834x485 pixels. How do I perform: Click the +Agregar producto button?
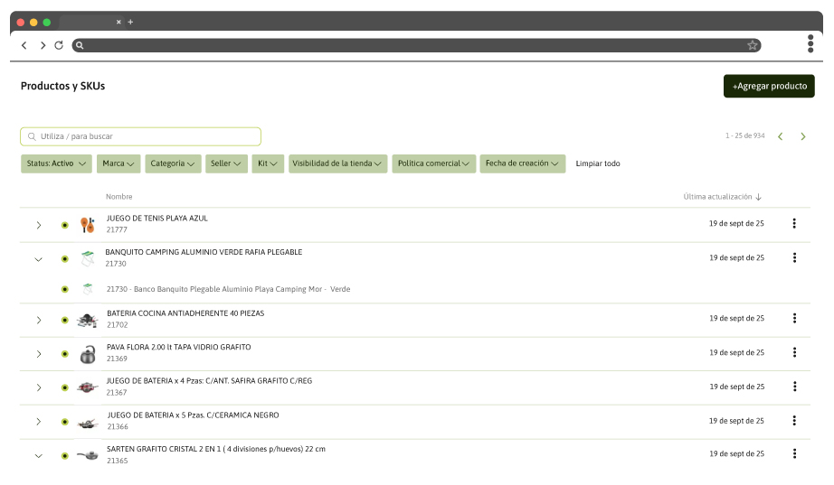pos(769,86)
